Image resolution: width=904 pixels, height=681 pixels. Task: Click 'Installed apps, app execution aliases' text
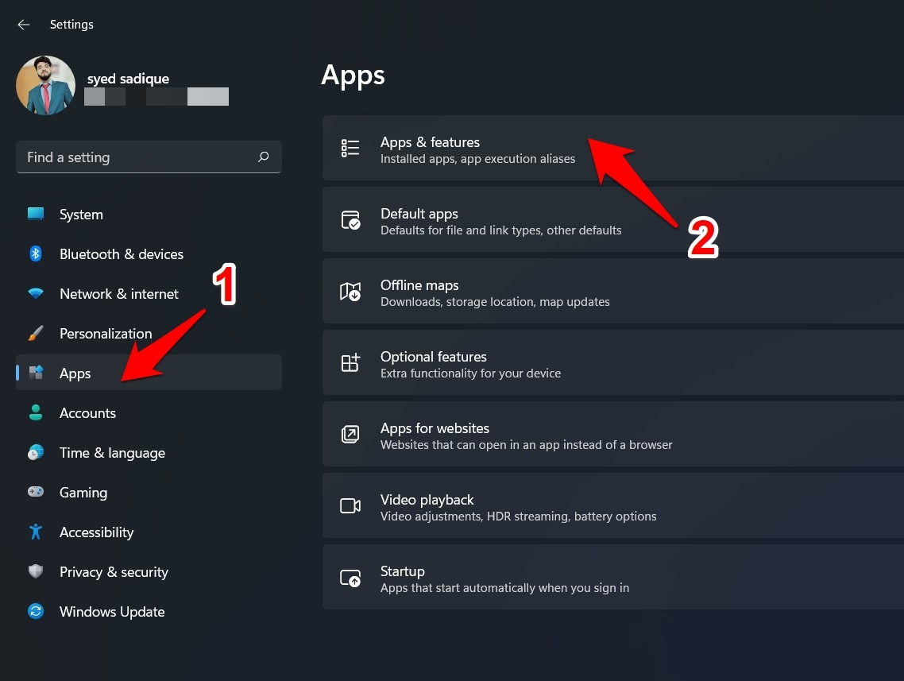point(477,159)
